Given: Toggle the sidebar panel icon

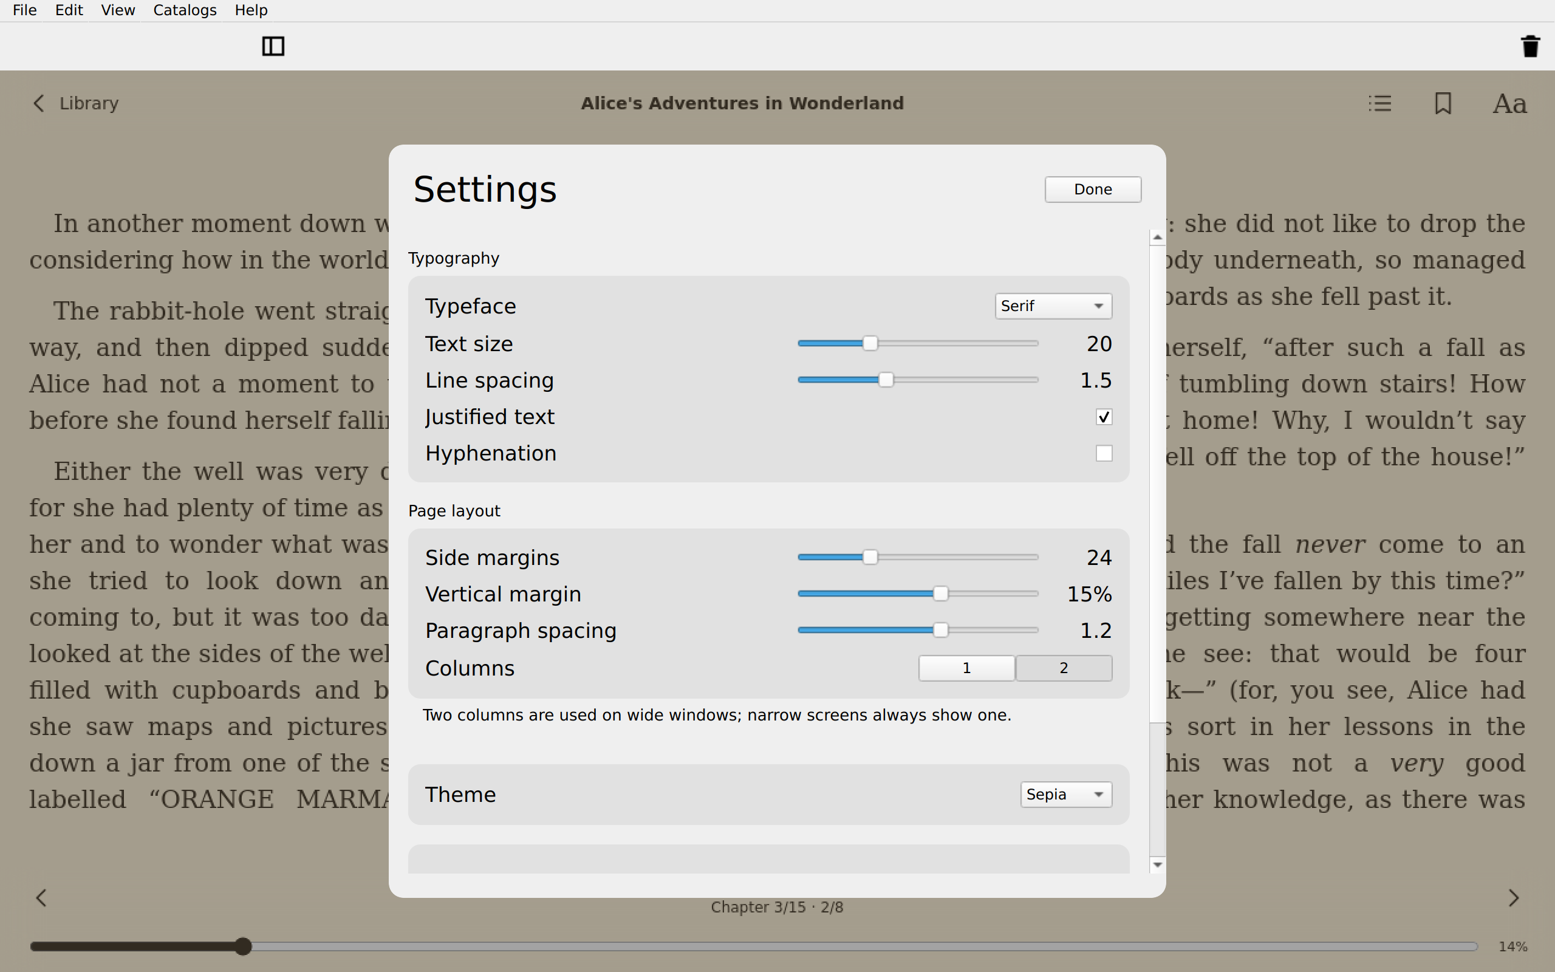Looking at the screenshot, I should click(x=273, y=46).
